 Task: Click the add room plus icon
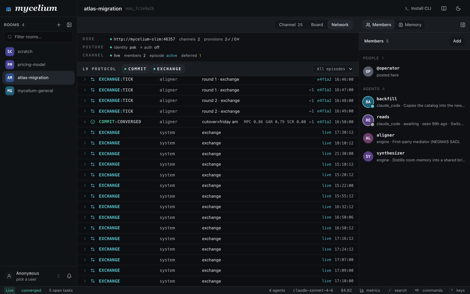coord(59,25)
